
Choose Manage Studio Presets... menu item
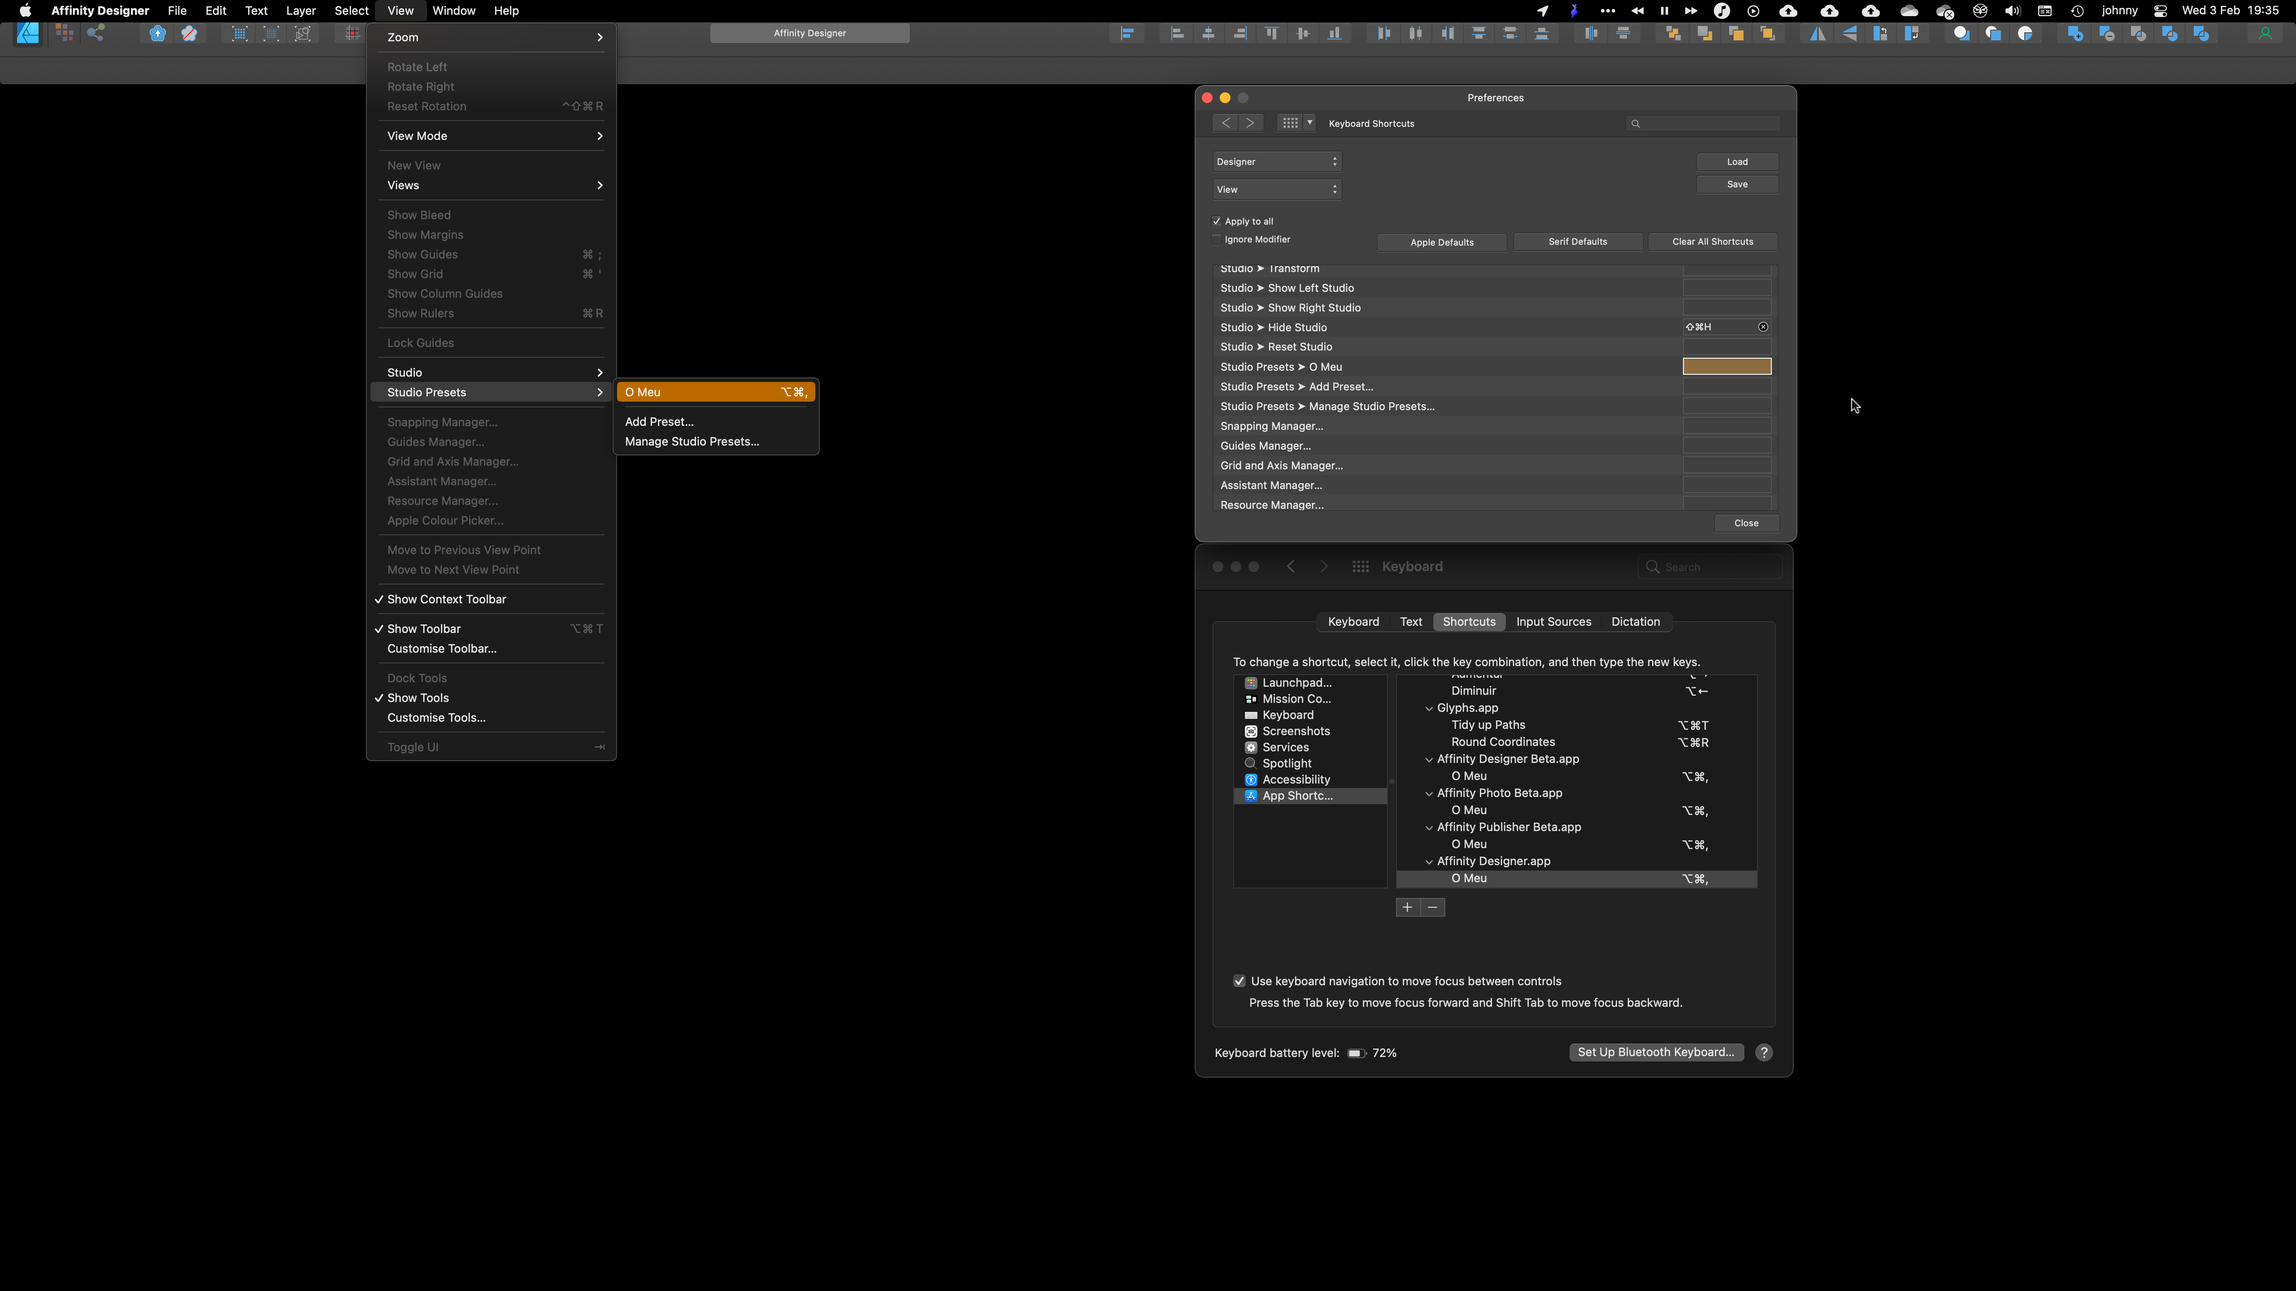tap(716, 442)
